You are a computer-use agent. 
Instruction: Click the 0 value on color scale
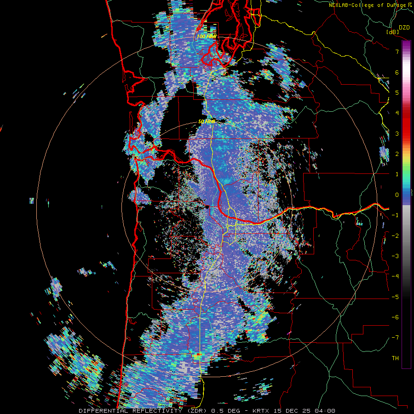(397, 195)
